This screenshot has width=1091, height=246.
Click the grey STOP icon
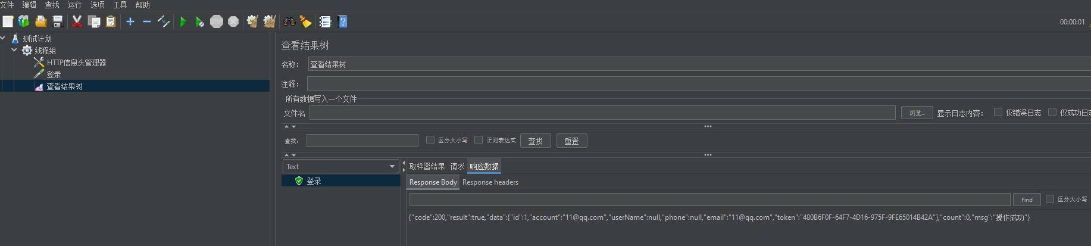click(x=217, y=21)
